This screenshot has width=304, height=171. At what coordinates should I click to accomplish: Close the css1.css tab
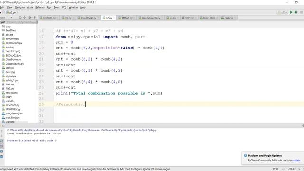pos(235,18)
